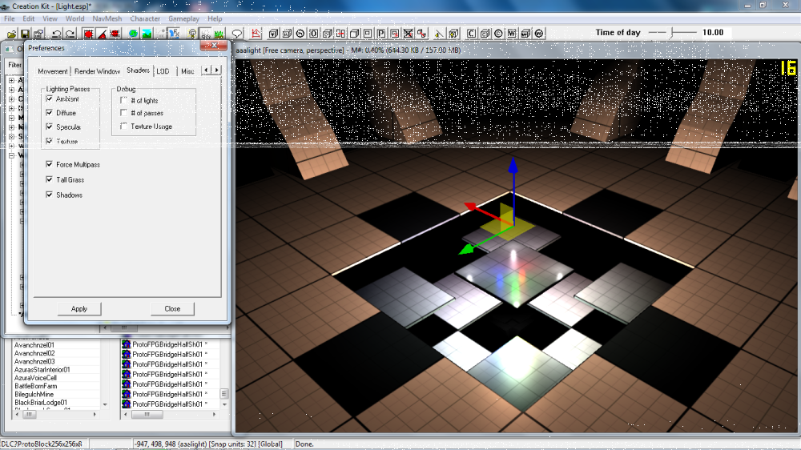The width and height of the screenshot is (801, 450).
Task: Adjust the Time of day slider
Action: coord(672,33)
